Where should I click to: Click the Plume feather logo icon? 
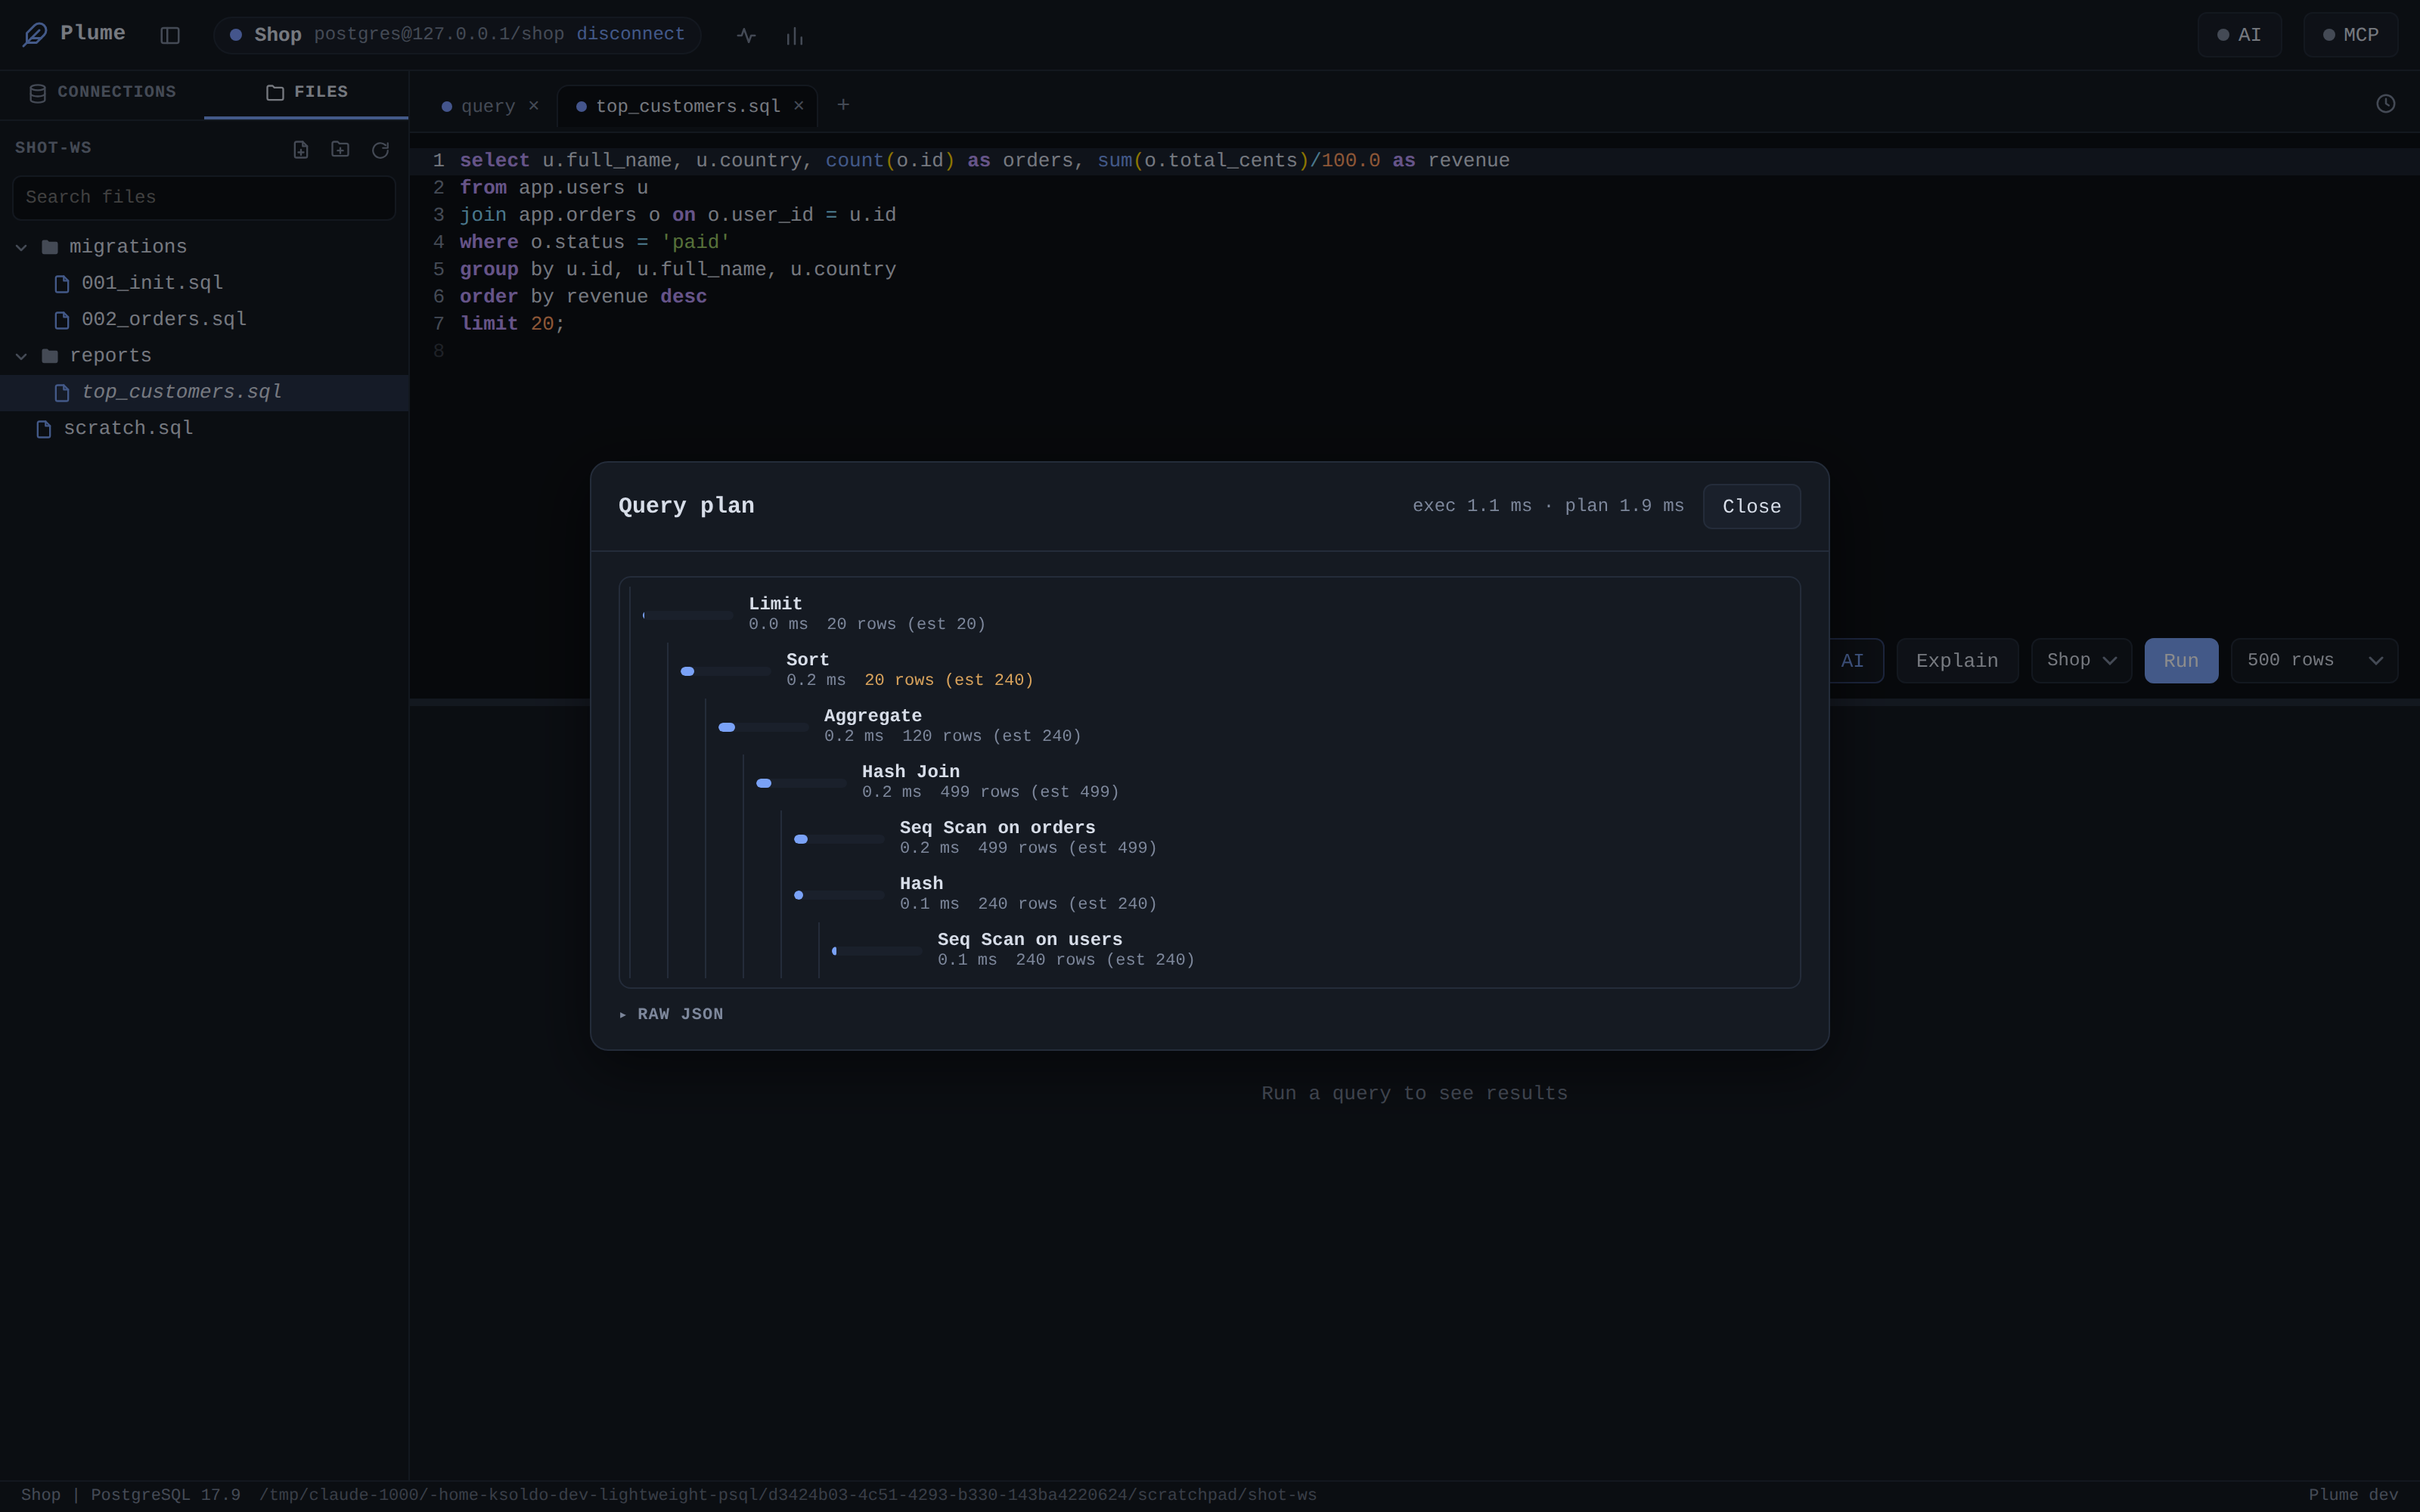click(x=35, y=35)
